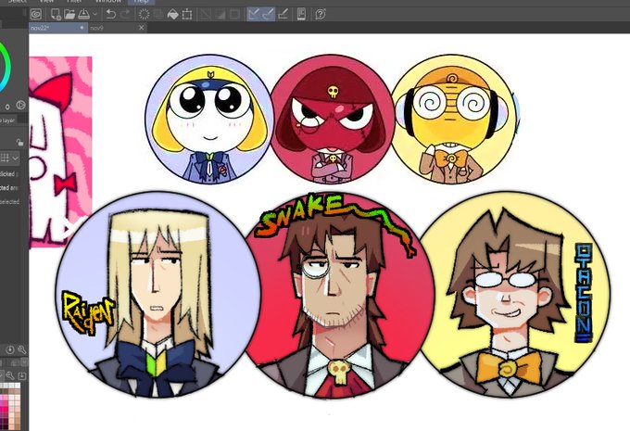Open the Help menu
Viewport: 630px width, 431px height.
tap(142, 2)
